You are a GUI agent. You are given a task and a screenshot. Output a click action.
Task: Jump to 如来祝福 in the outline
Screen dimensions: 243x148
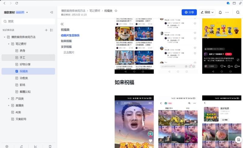66,41
